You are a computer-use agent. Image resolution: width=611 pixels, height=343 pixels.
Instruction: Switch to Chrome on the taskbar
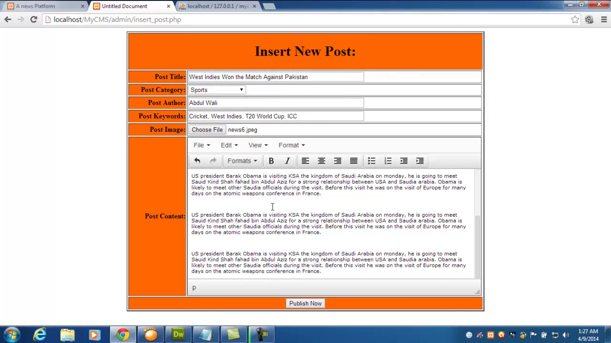click(123, 334)
